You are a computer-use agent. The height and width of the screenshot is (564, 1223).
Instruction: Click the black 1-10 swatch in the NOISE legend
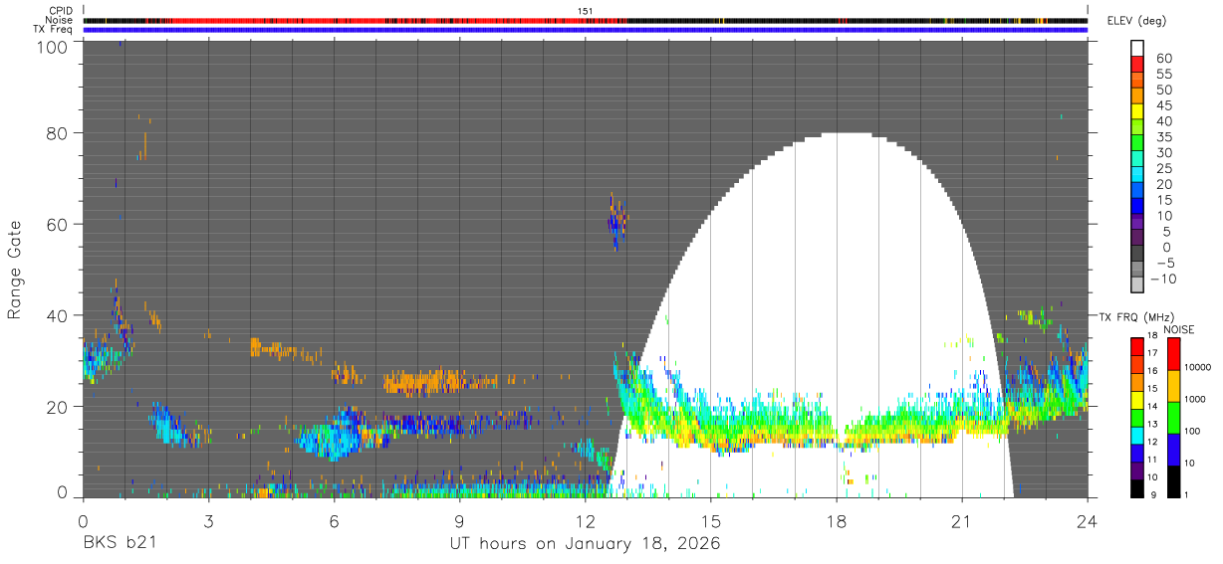point(1173,480)
